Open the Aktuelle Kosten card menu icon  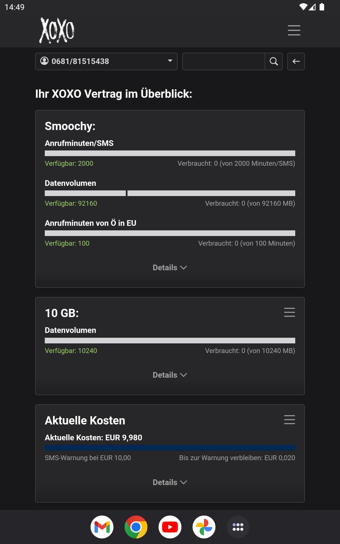pyautogui.click(x=290, y=420)
